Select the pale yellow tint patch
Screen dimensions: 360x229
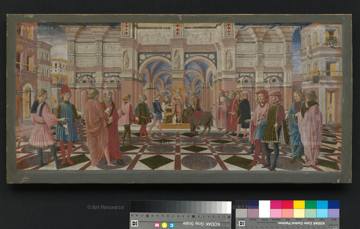coord(299,213)
